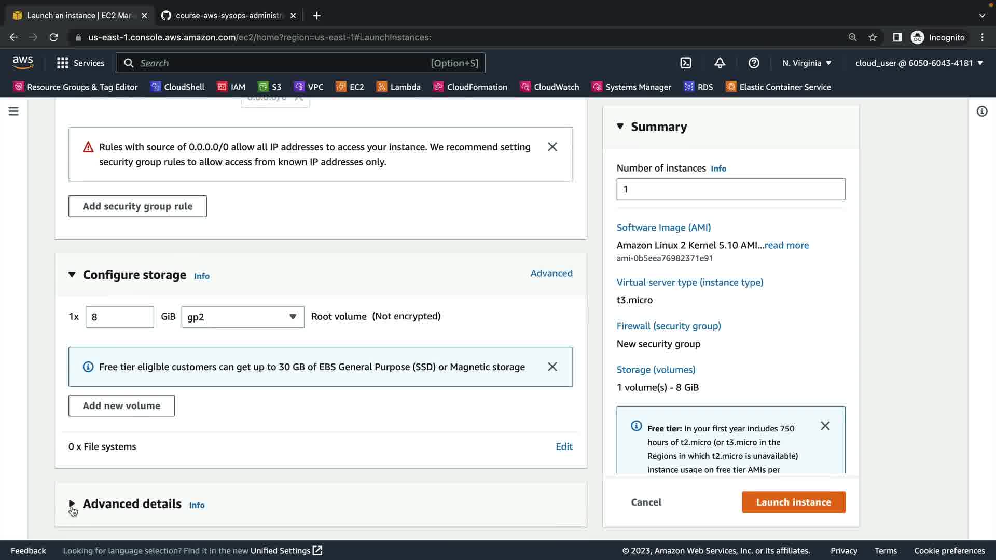Open the notifications bell
Image resolution: width=996 pixels, height=560 pixels.
720,63
